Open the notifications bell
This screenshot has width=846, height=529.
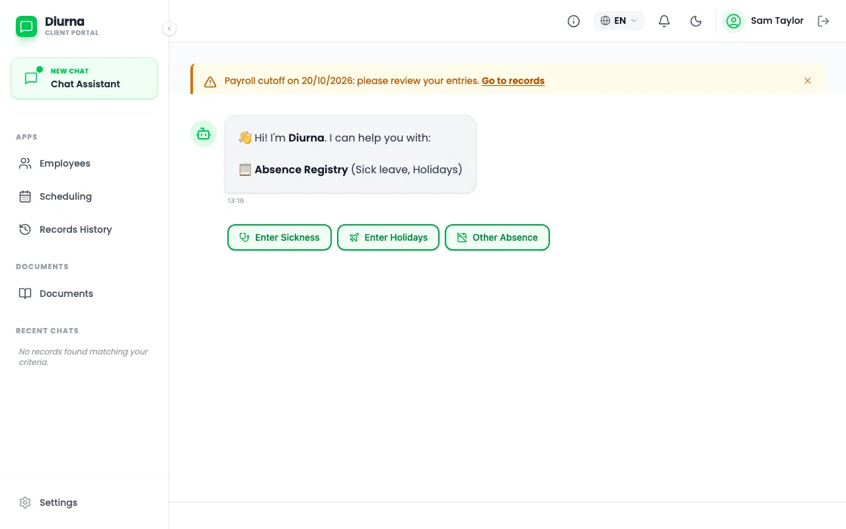coord(664,21)
